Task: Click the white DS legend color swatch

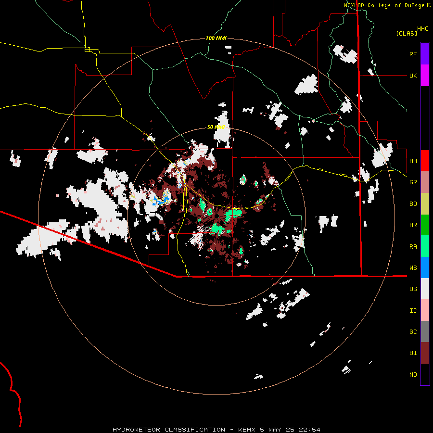Action: coord(425,289)
